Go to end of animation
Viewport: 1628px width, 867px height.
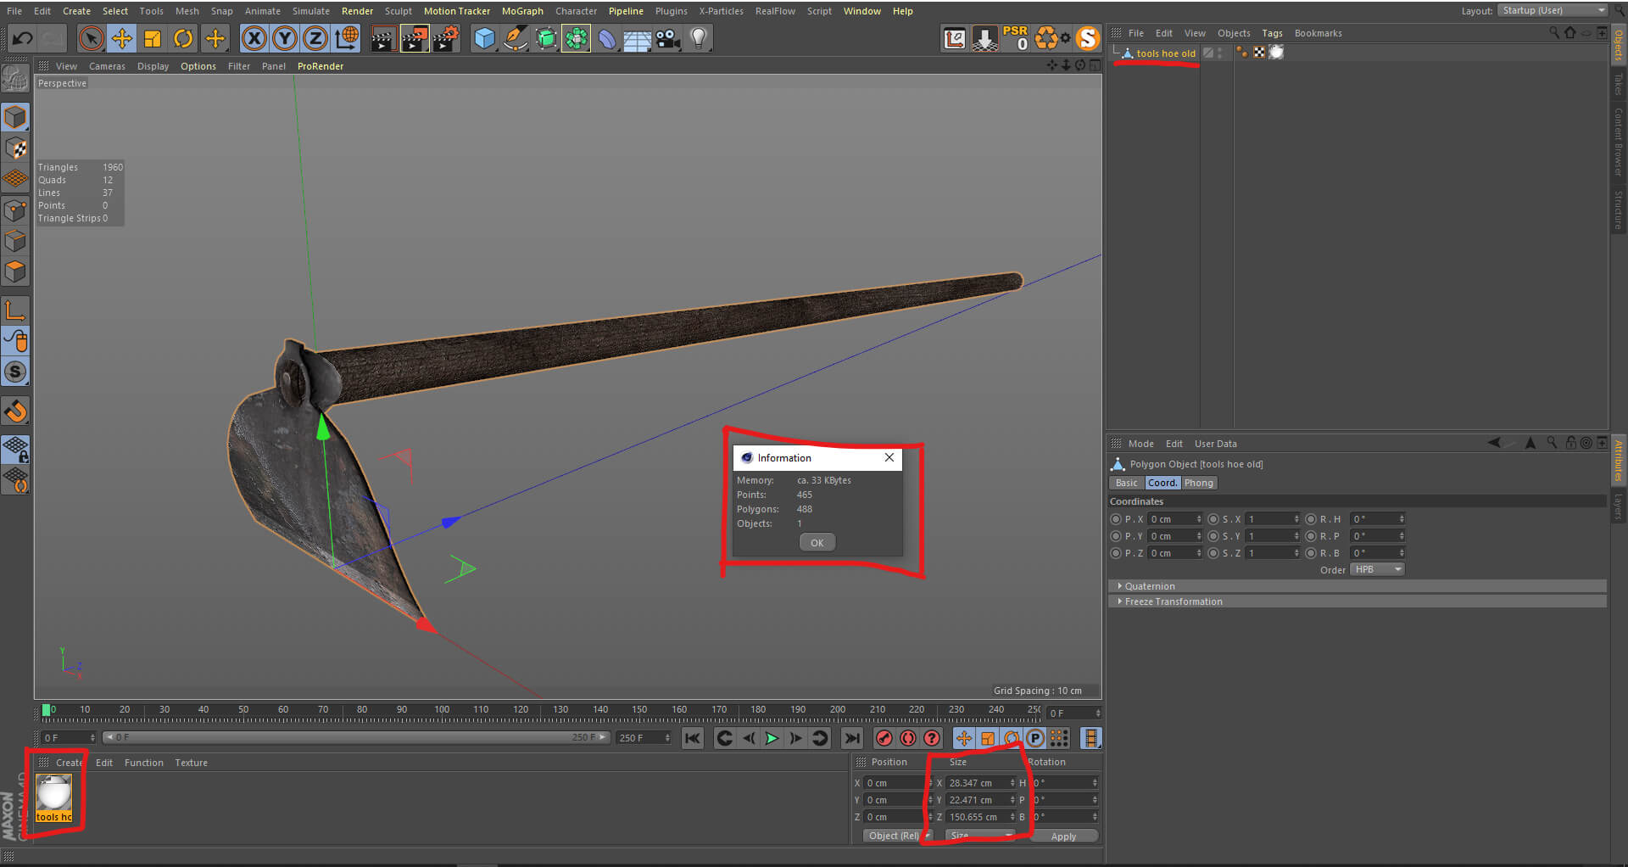coord(852,738)
